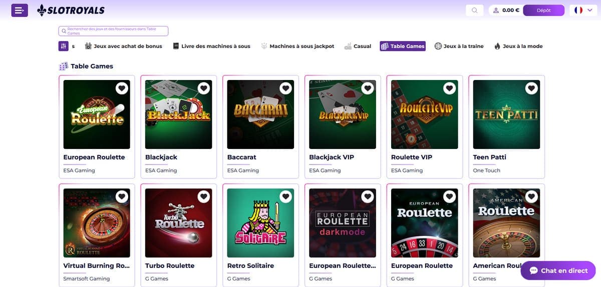The image size is (601, 287).
Task: Open the Blackjack VIP thumbnail
Action: [x=343, y=114]
